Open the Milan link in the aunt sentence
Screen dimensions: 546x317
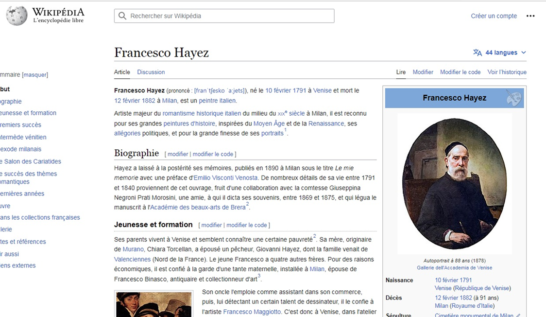click(x=317, y=269)
